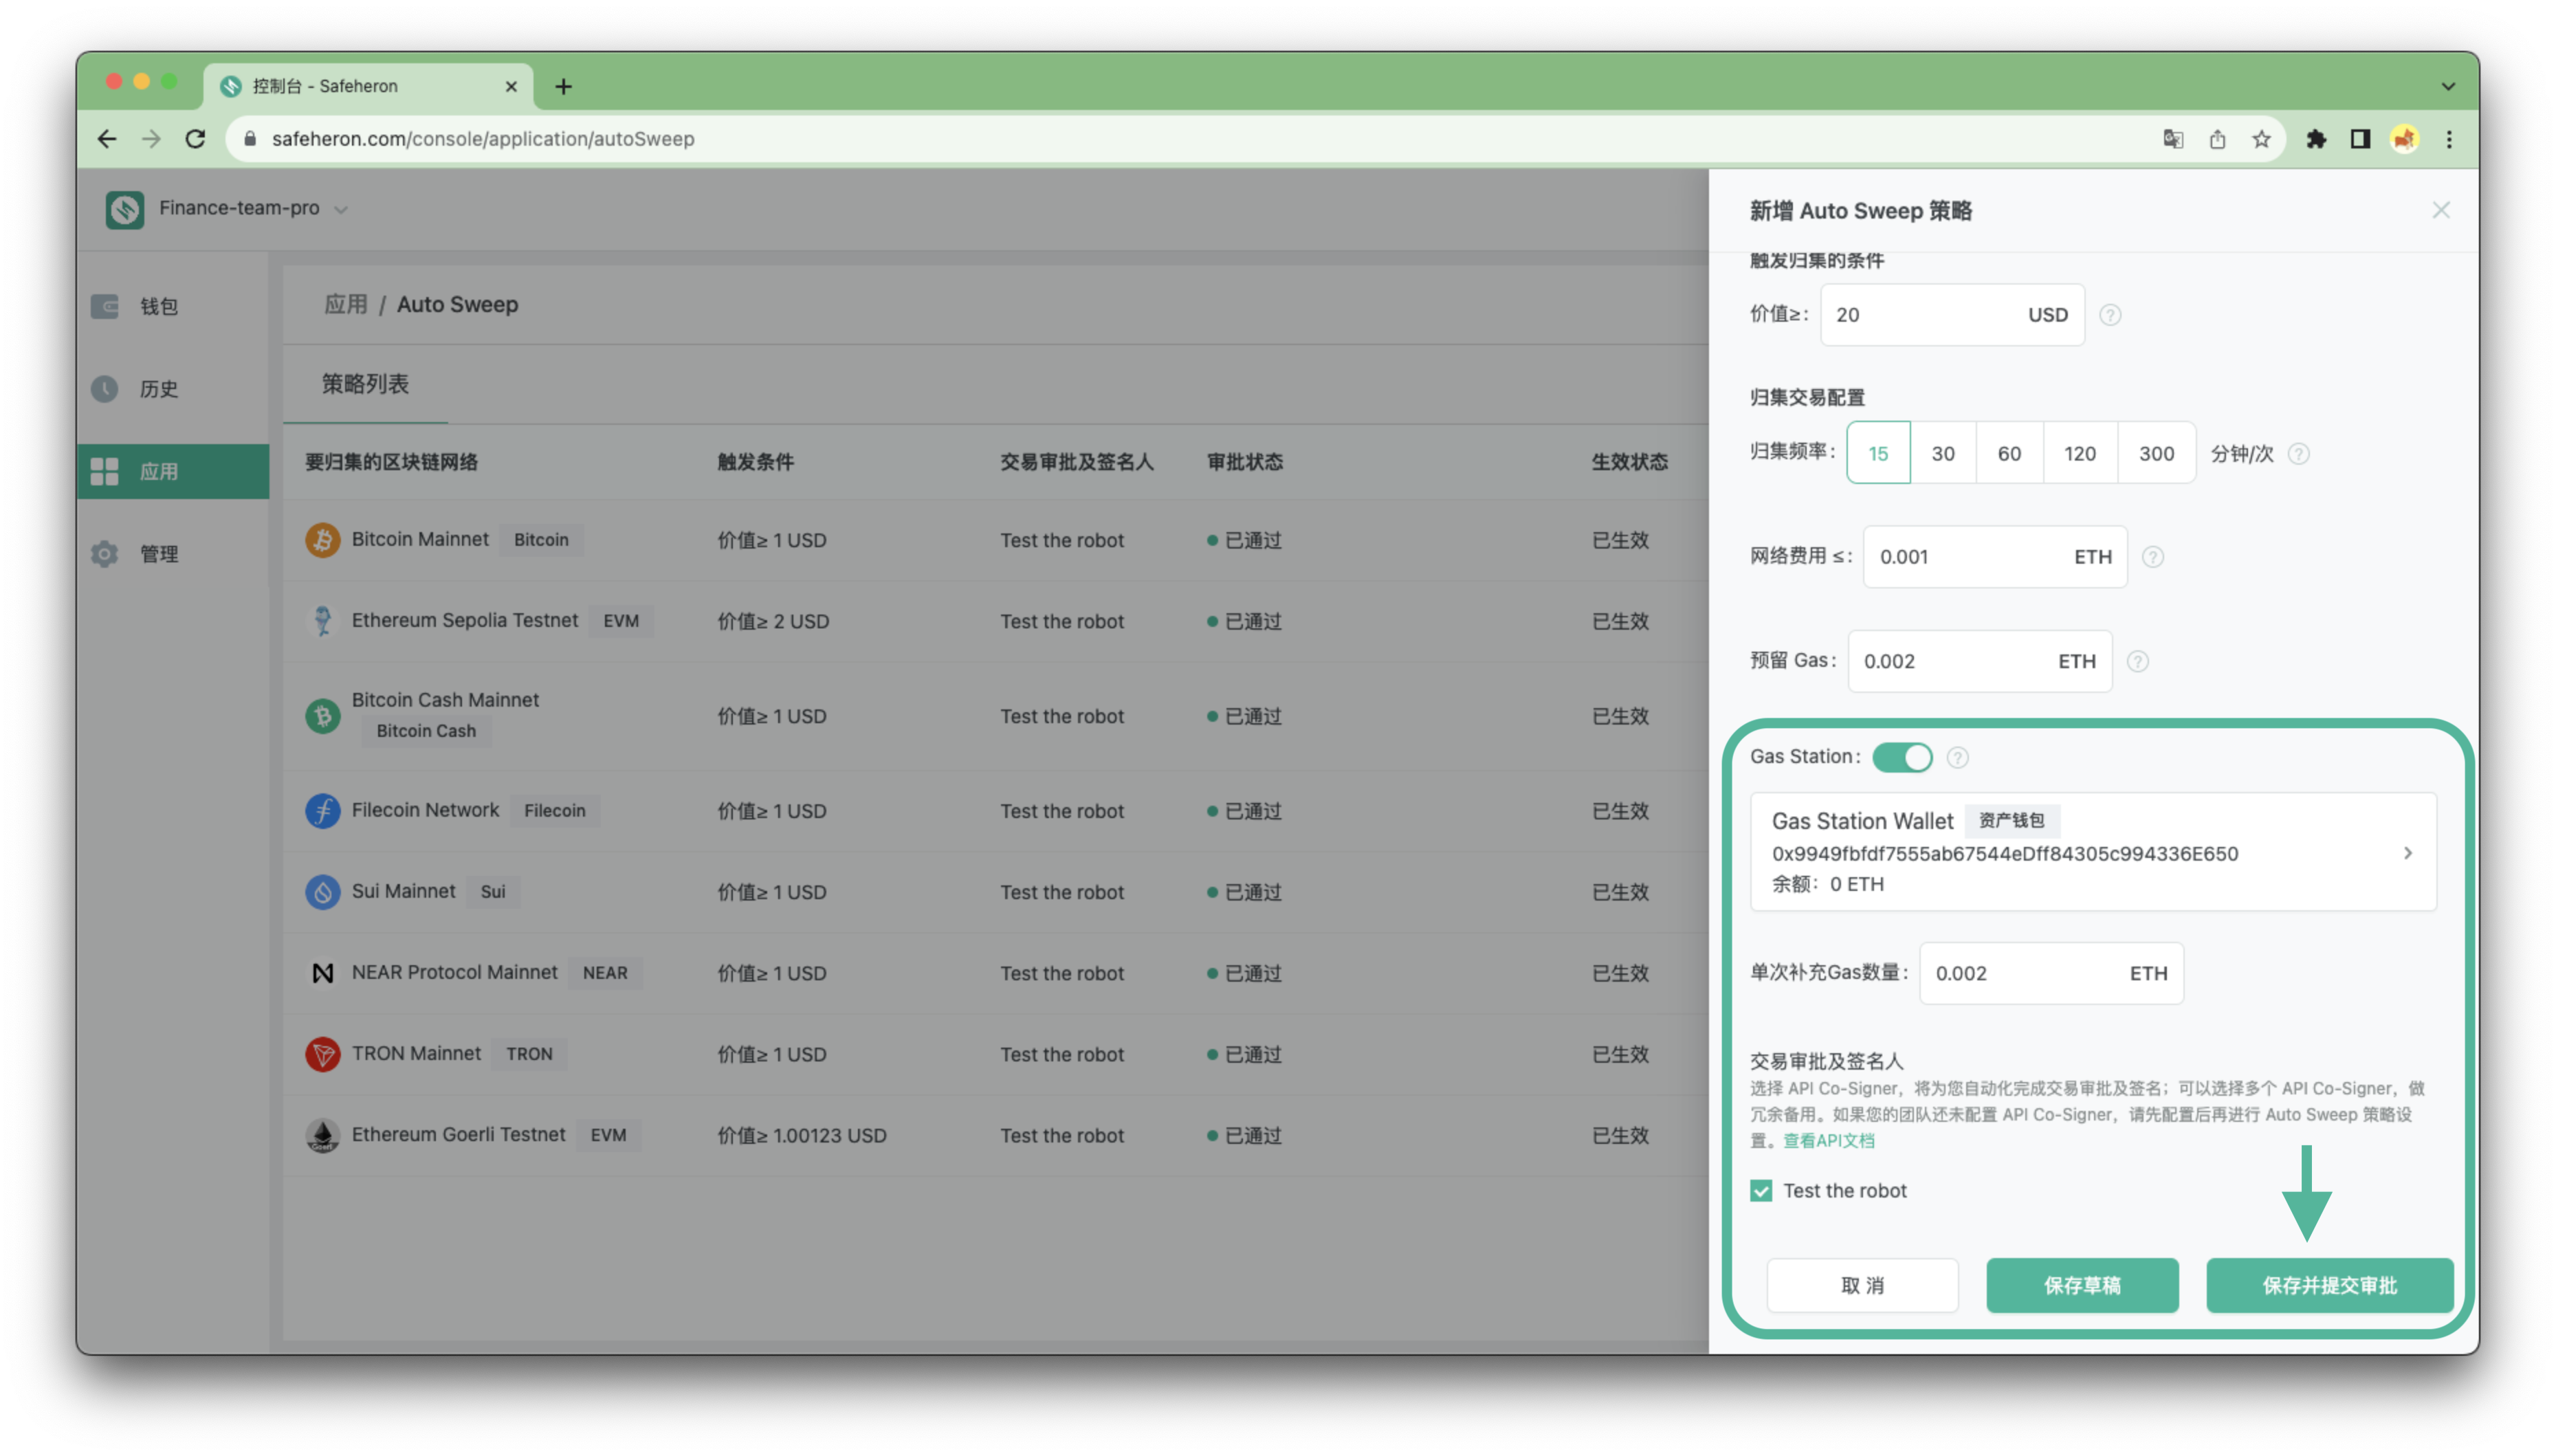Image resolution: width=2556 pixels, height=1456 pixels.
Task: Reload the page using browser refresh icon
Action: pyautogui.click(x=195, y=139)
